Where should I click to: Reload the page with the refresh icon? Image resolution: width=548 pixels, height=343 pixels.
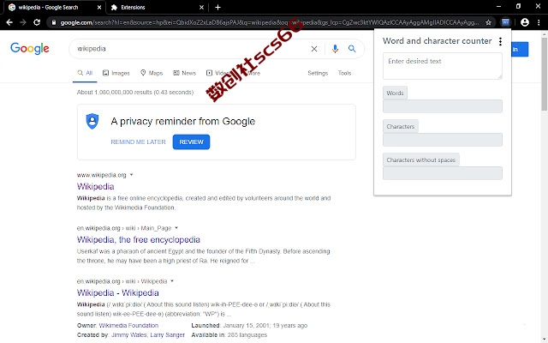[x=37, y=22]
